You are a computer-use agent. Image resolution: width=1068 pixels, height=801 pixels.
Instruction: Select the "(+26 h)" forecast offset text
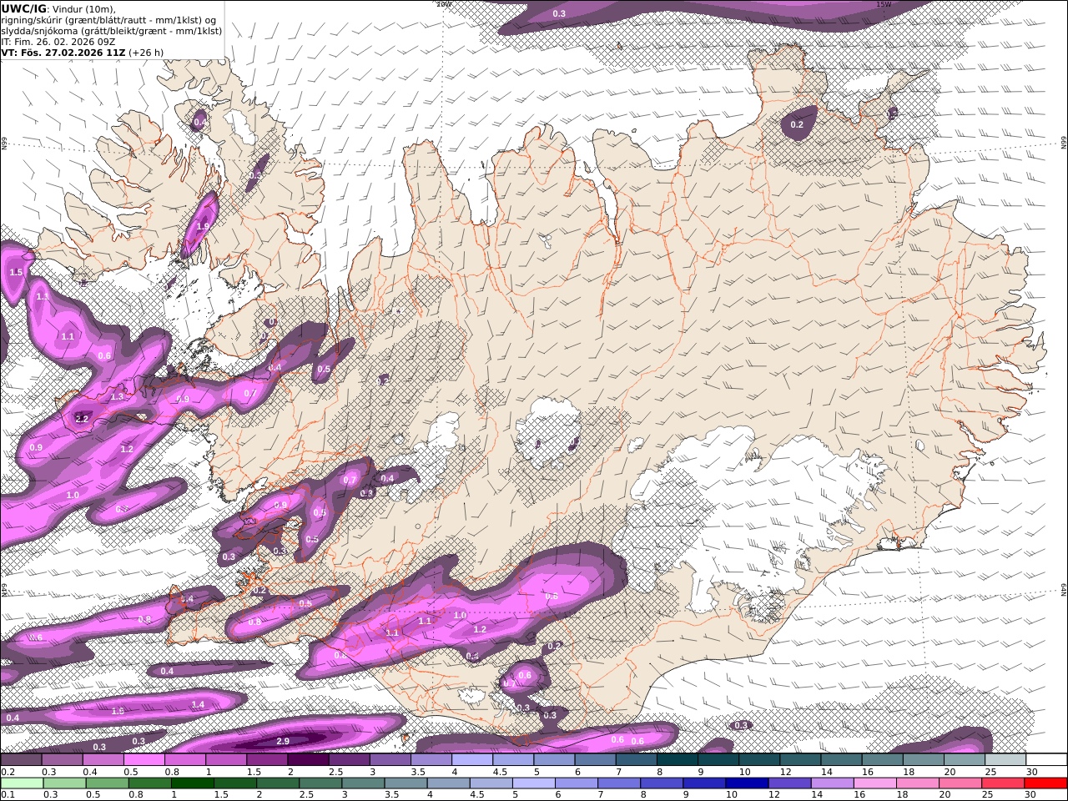click(x=147, y=53)
